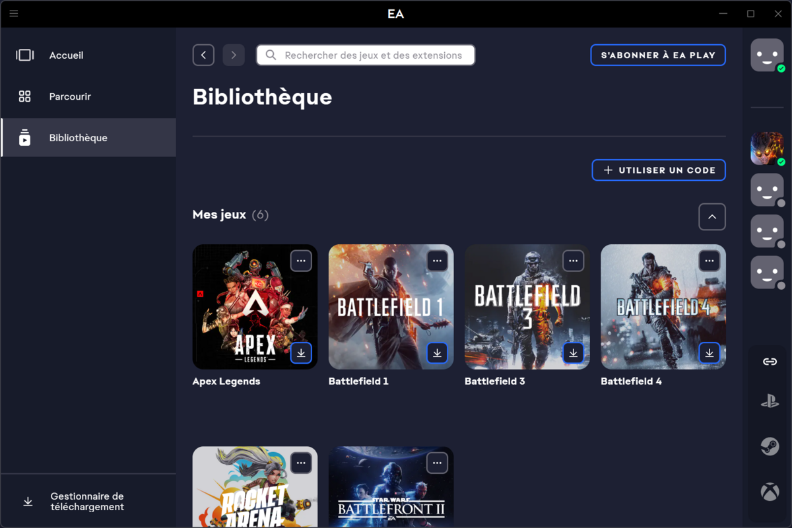Click the download manager arrow icon

click(28, 502)
